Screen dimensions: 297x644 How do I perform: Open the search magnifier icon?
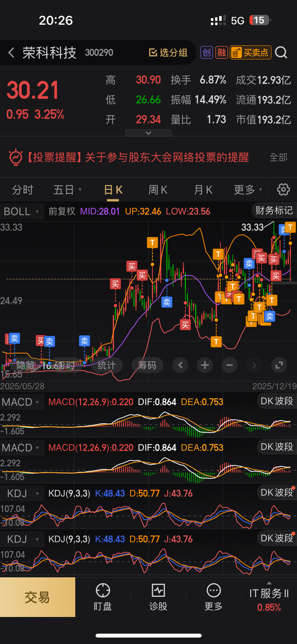pyautogui.click(x=281, y=52)
